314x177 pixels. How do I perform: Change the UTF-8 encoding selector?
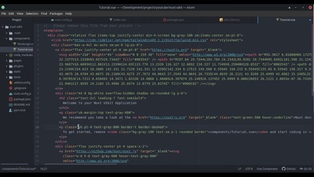pos(249,169)
